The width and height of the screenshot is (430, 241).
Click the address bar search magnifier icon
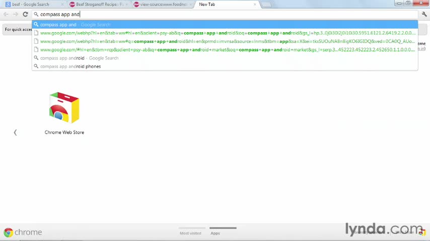click(x=36, y=14)
